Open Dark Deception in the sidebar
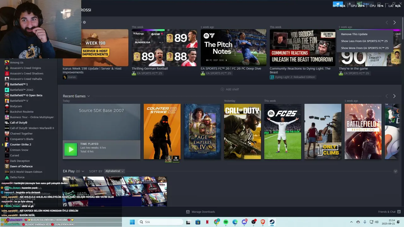 click(20, 161)
